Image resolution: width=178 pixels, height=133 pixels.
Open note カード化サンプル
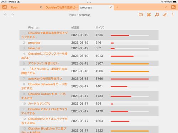[x=39, y=104]
